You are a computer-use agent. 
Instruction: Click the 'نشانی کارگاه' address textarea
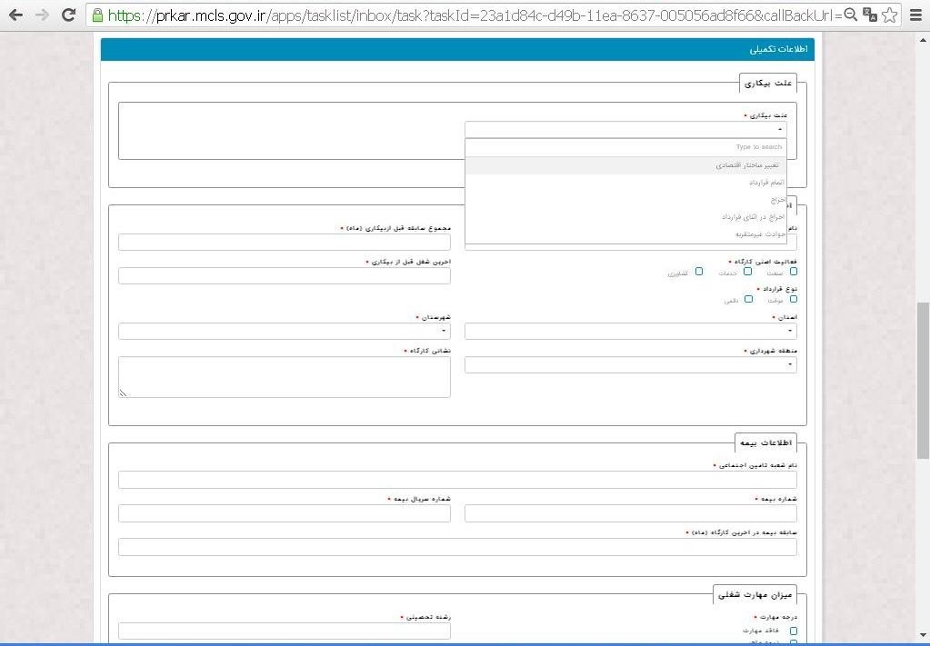[x=285, y=377]
